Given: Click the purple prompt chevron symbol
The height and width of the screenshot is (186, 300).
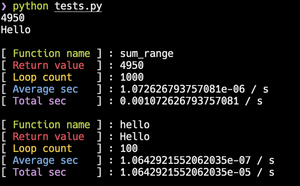Looking at the screenshot, I should click(x=4, y=7).
